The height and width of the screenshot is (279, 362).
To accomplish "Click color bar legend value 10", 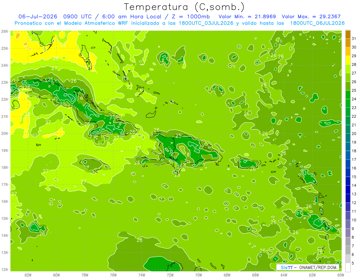I will (x=354, y=220).
